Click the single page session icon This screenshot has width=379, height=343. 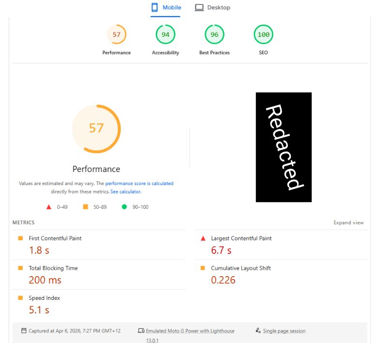point(258,330)
